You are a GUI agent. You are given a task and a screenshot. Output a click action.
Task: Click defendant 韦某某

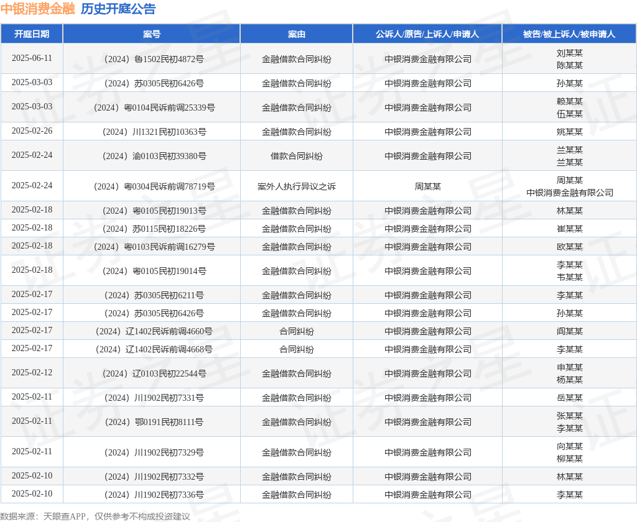[570, 277]
